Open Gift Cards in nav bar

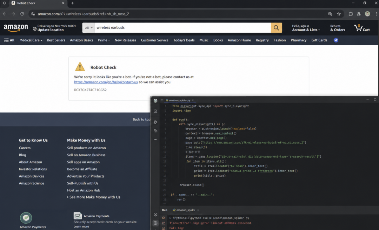click(319, 40)
